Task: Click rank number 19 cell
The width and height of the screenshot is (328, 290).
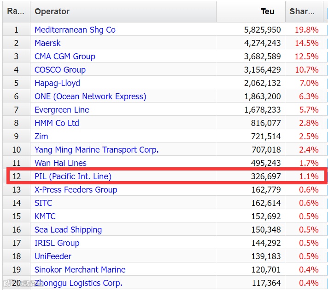Action: tap(16, 270)
